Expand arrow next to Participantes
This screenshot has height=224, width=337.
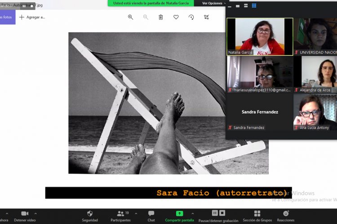pyautogui.click(x=136, y=213)
